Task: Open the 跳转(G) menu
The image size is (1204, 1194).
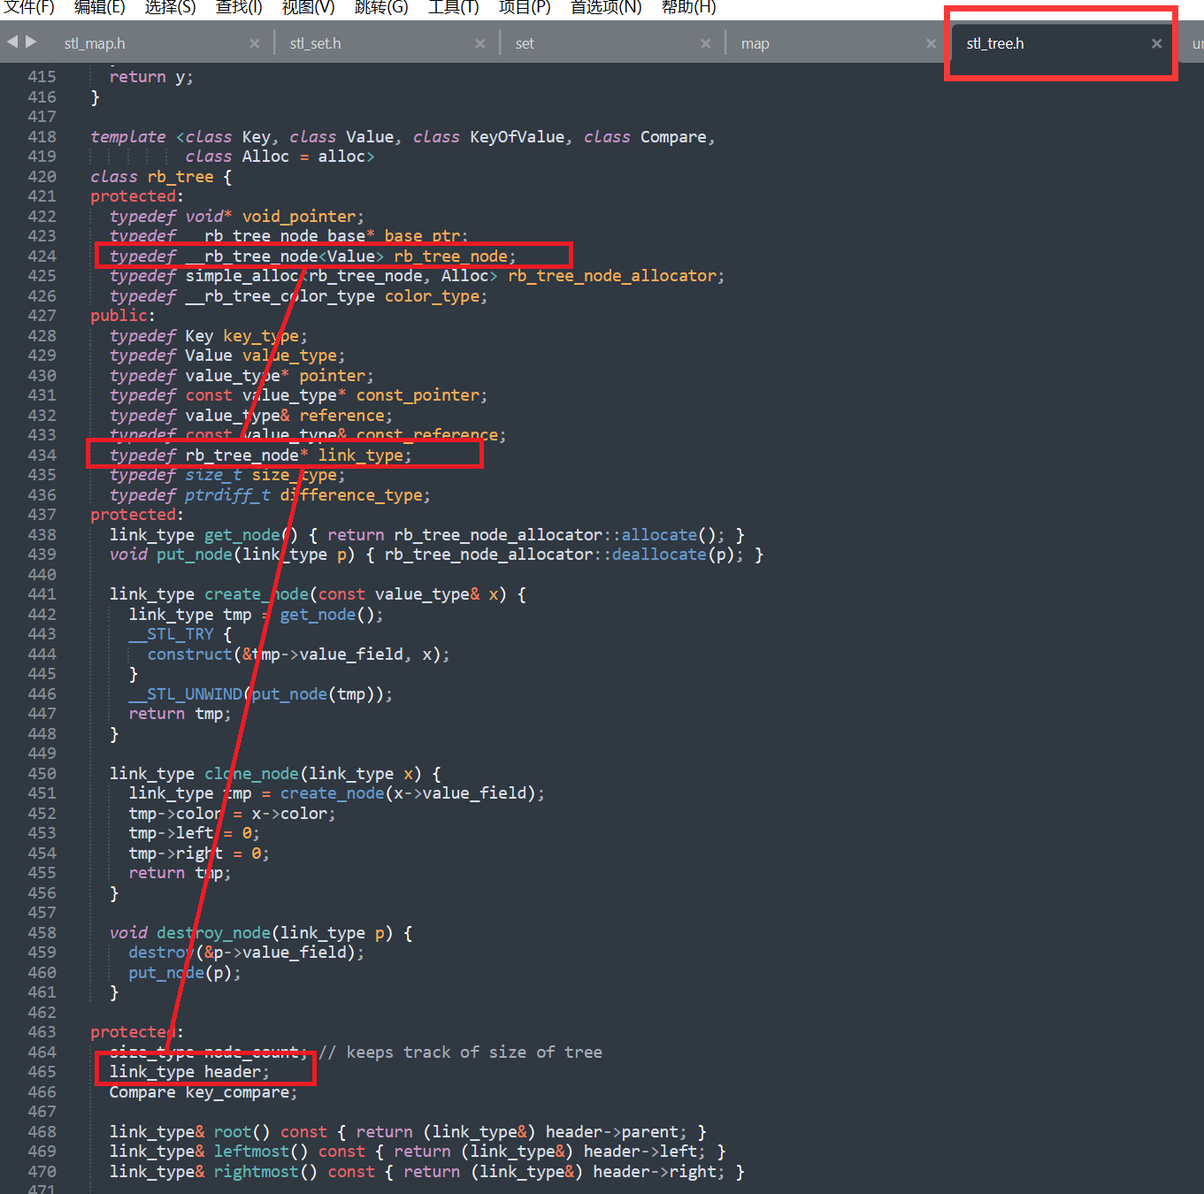Action: 381,7
